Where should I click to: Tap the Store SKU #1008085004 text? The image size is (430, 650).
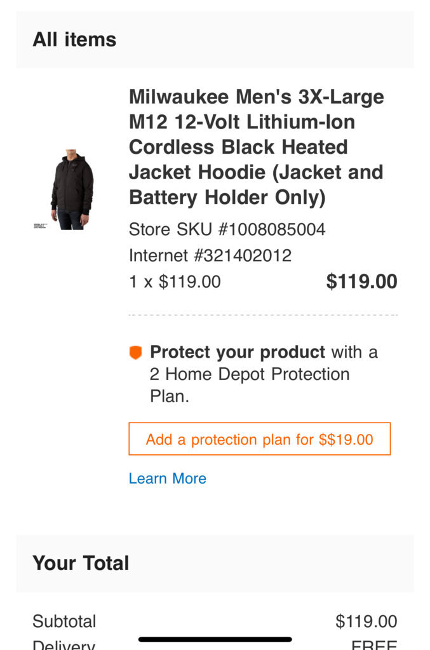227,229
